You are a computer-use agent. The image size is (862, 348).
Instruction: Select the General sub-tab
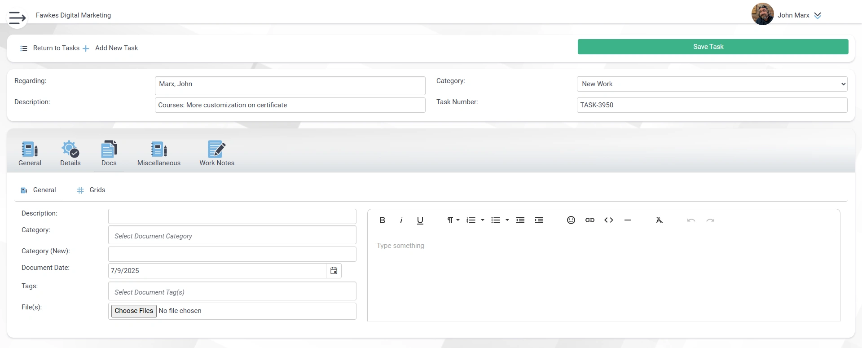39,190
